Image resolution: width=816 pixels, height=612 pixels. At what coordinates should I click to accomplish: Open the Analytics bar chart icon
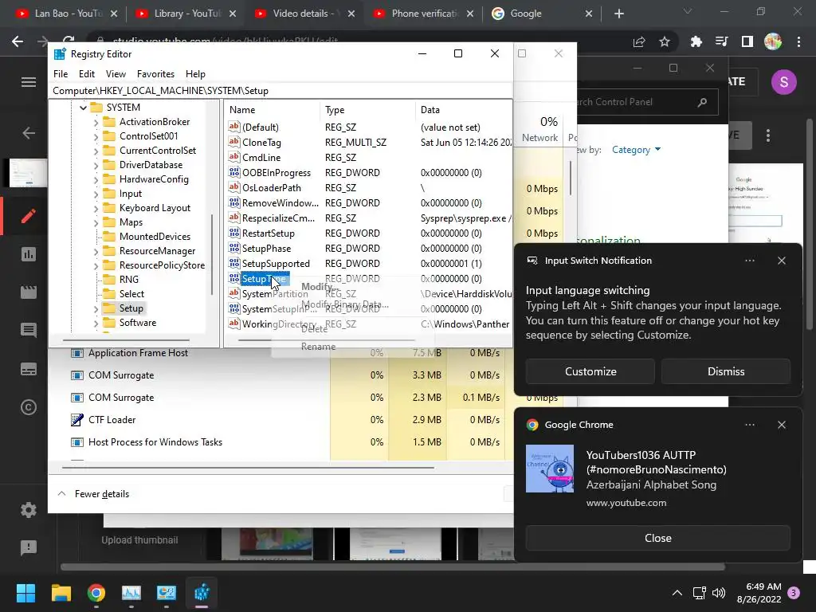[29, 254]
